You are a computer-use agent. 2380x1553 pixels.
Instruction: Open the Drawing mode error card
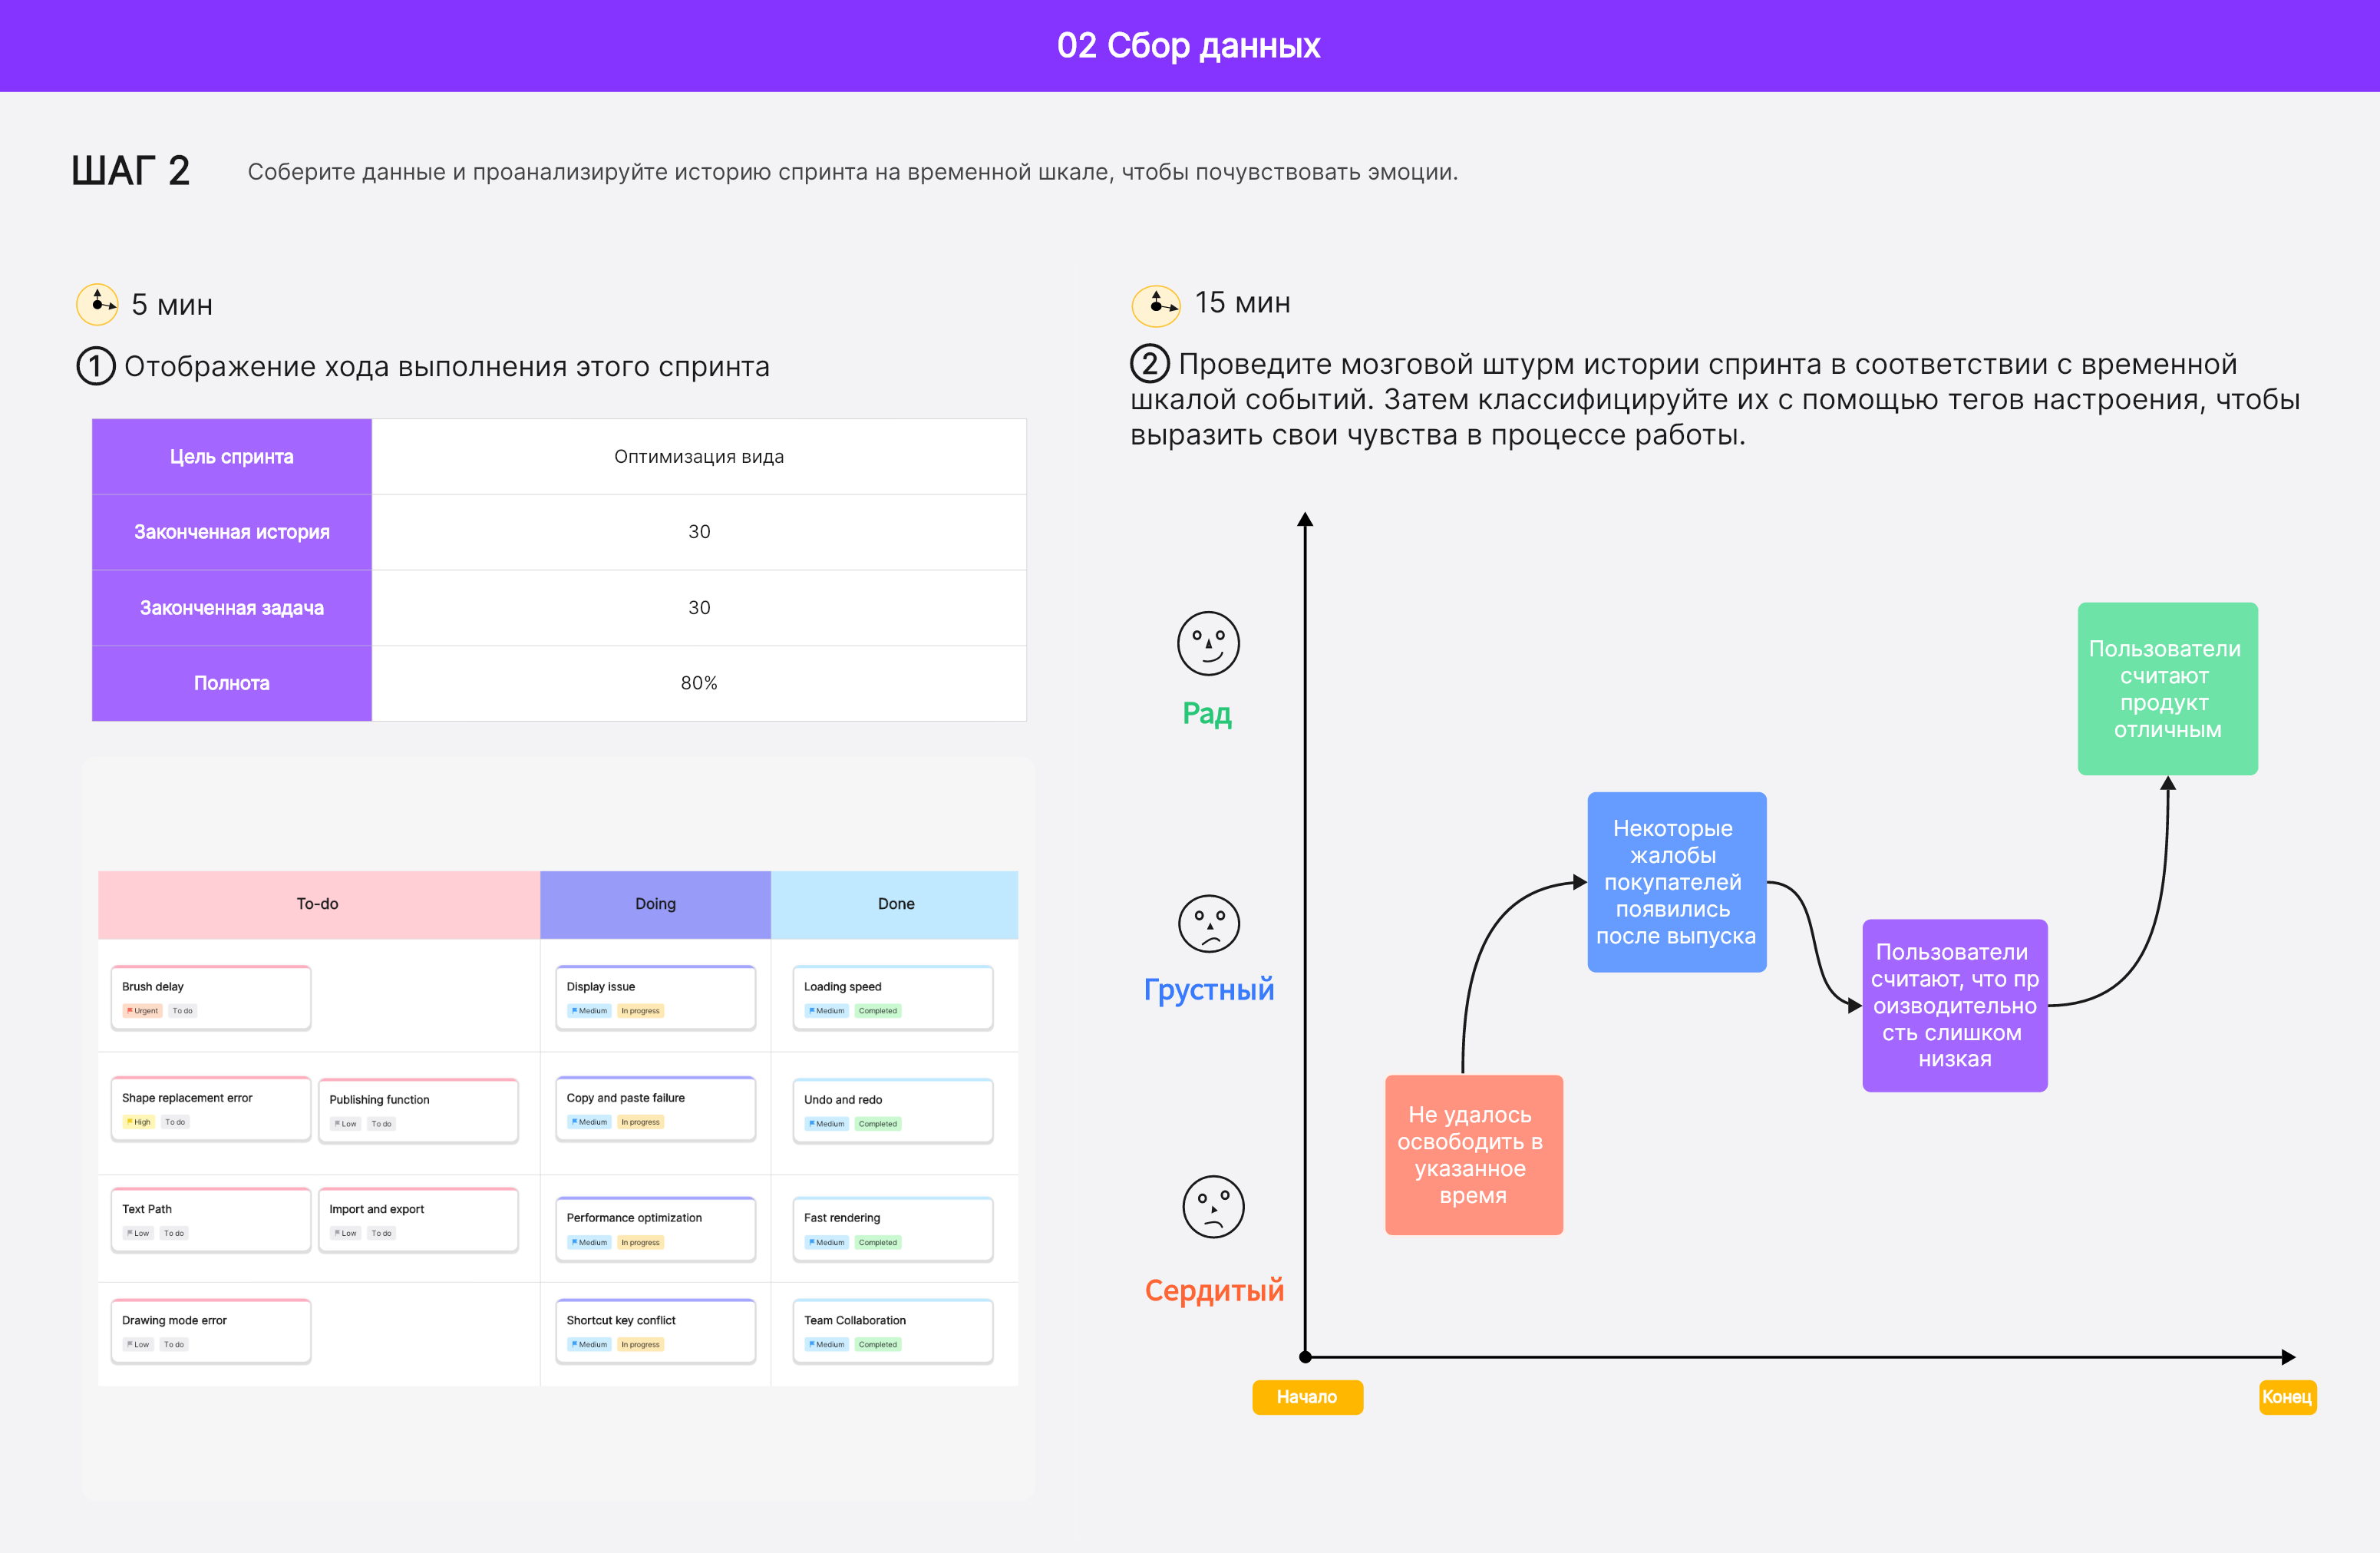[211, 1331]
